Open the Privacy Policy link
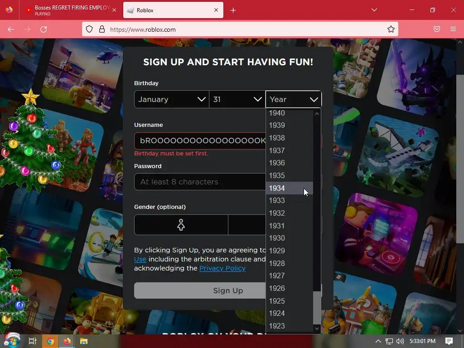 222,268
